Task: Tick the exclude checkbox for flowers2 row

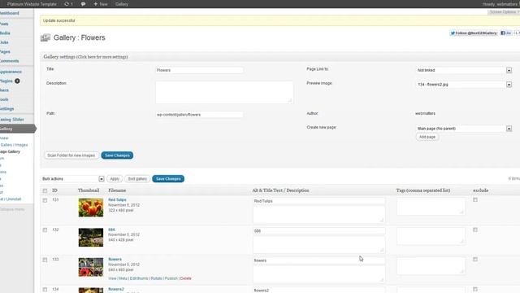Action: pos(475,290)
